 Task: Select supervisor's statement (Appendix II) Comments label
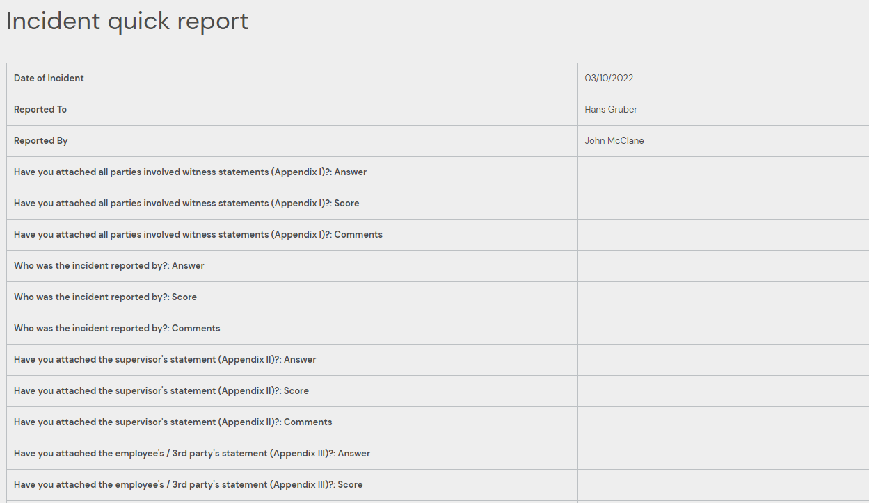pos(173,422)
